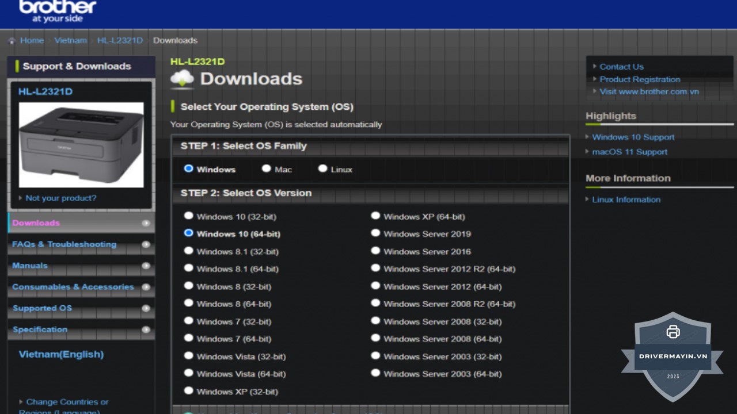Click the DriverMayin.vn shield badge
The image size is (737, 414).
pyautogui.click(x=673, y=356)
